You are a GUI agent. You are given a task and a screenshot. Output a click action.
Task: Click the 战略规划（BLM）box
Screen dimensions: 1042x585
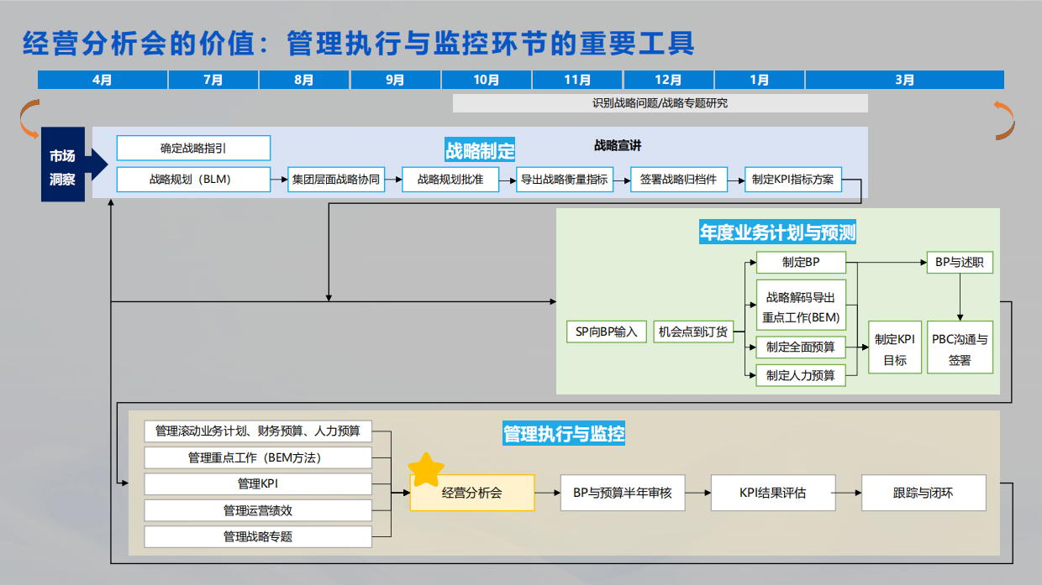pyautogui.click(x=193, y=179)
